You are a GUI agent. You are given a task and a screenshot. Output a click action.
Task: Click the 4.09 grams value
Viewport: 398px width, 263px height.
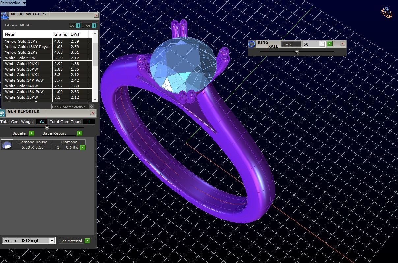pyautogui.click(x=58, y=92)
